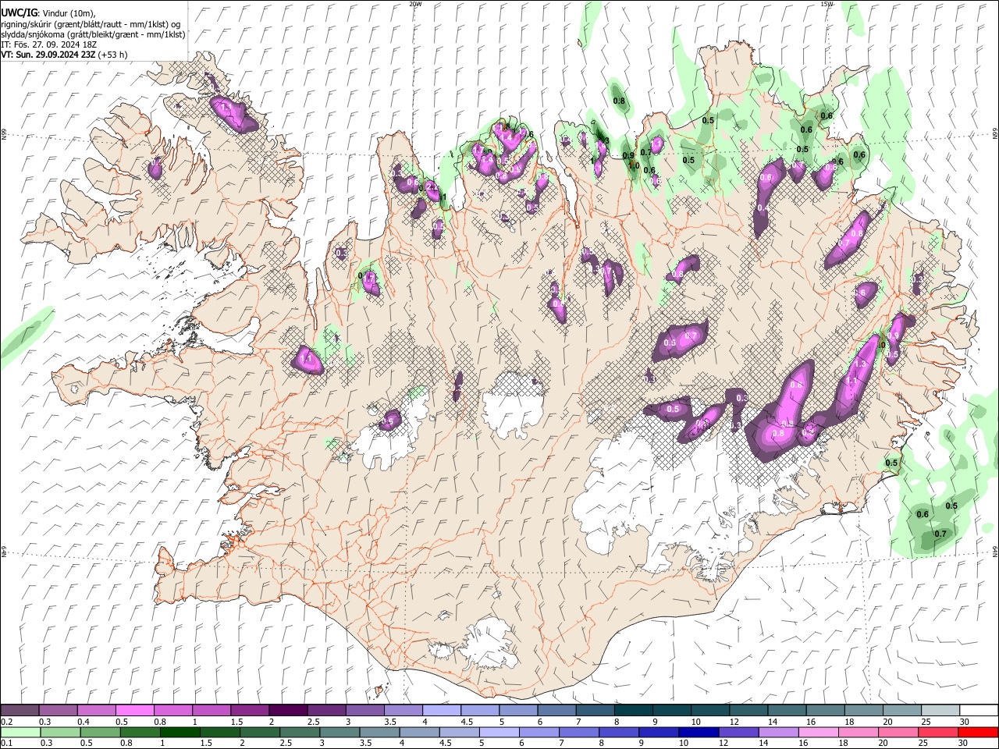Click the '15W' longitude label
Image resolution: width=999 pixels, height=749 pixels.
(827, 4)
